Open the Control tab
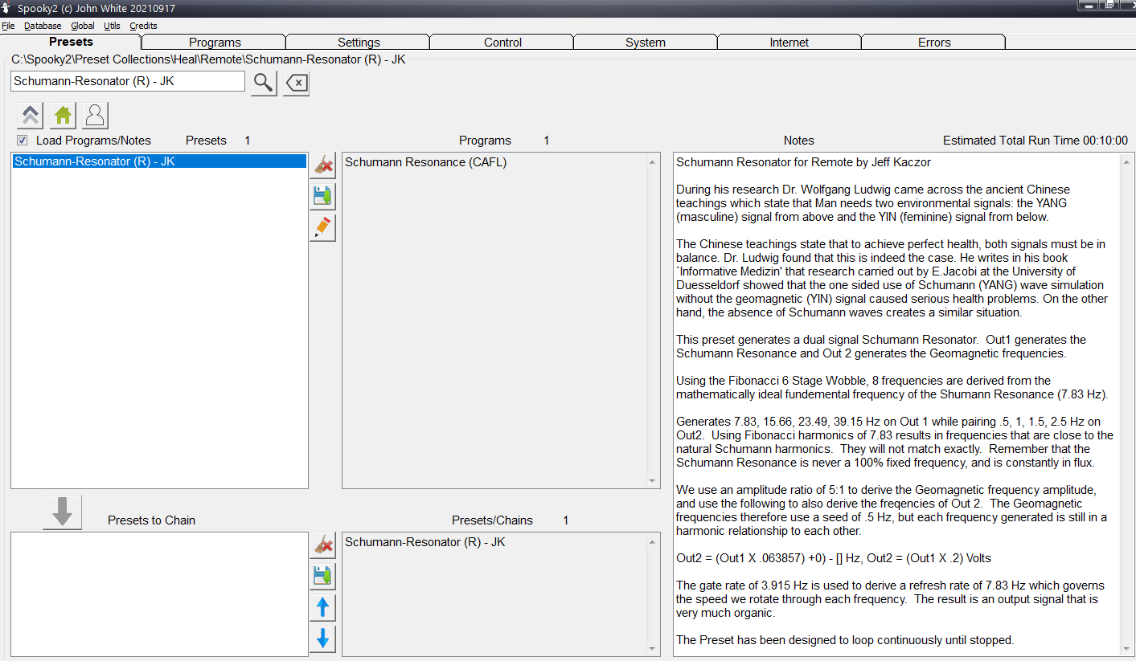 (x=502, y=43)
